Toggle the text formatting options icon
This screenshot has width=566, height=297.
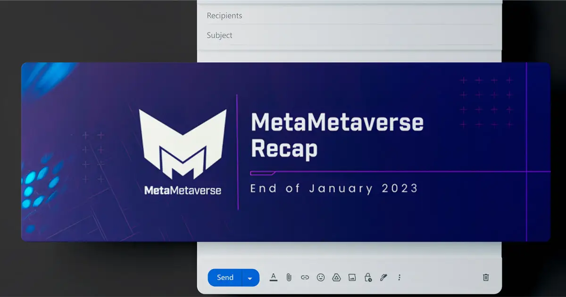[x=274, y=277]
